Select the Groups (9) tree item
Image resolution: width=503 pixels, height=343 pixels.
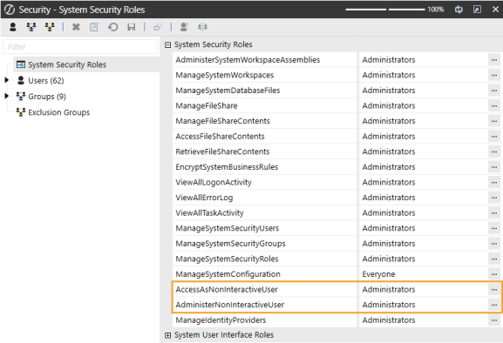pos(47,97)
